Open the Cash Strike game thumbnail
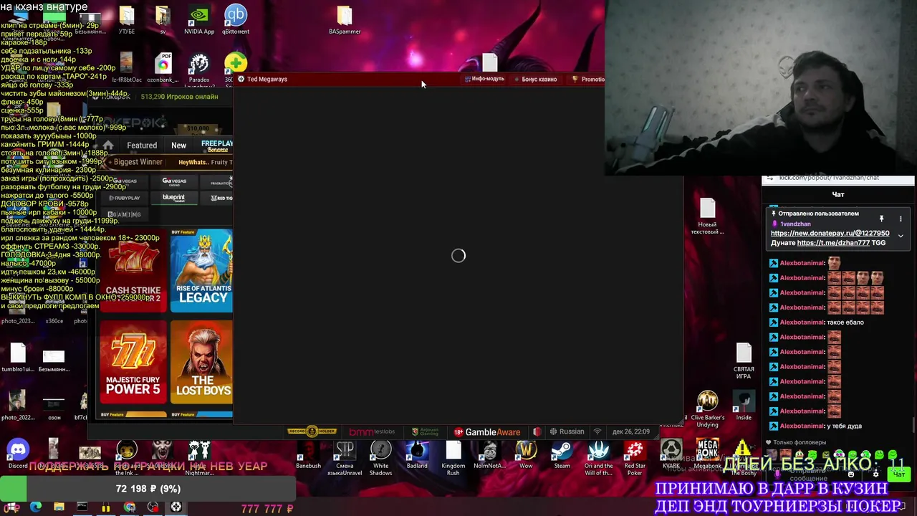Screen dimensions: 917x516 133,270
